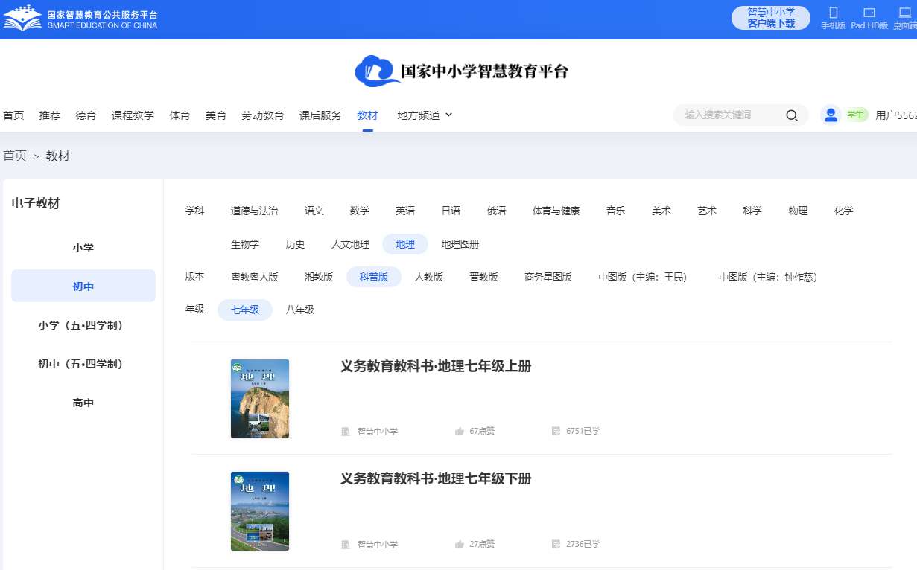The width and height of the screenshot is (917, 570).
Task: Choose the 历史 subject filter
Action: point(296,244)
